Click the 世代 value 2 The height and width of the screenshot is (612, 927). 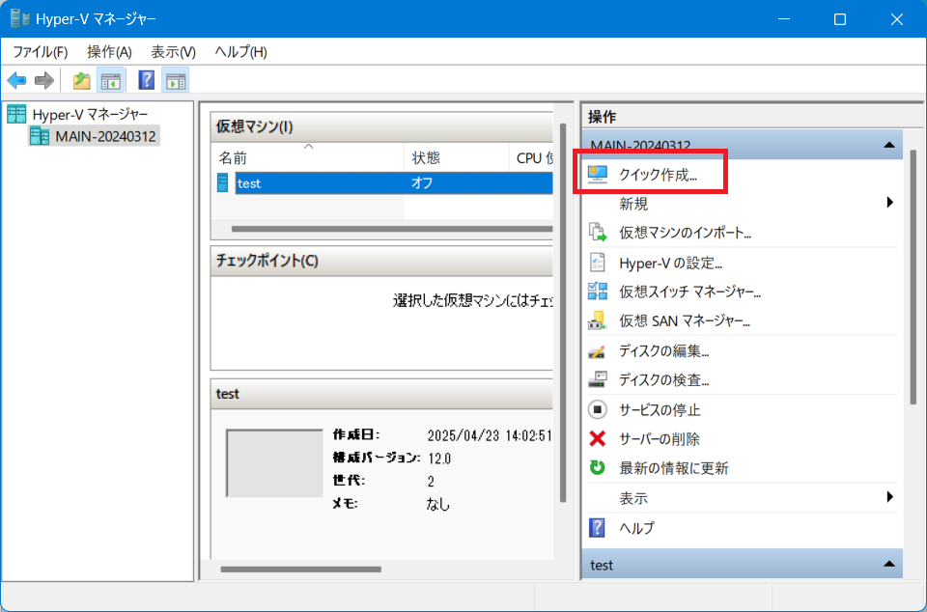click(431, 482)
